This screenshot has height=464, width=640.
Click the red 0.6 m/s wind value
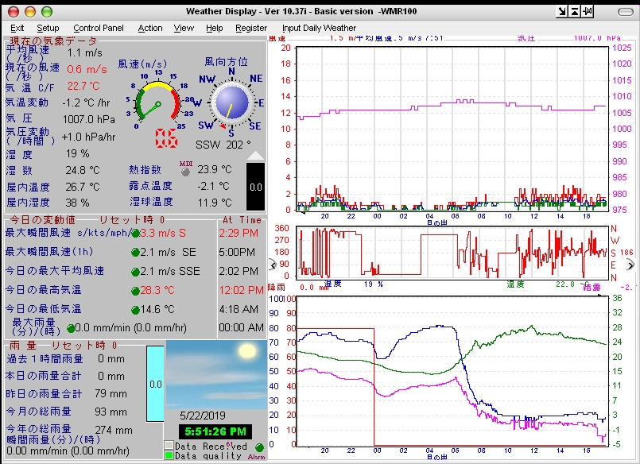(x=87, y=69)
